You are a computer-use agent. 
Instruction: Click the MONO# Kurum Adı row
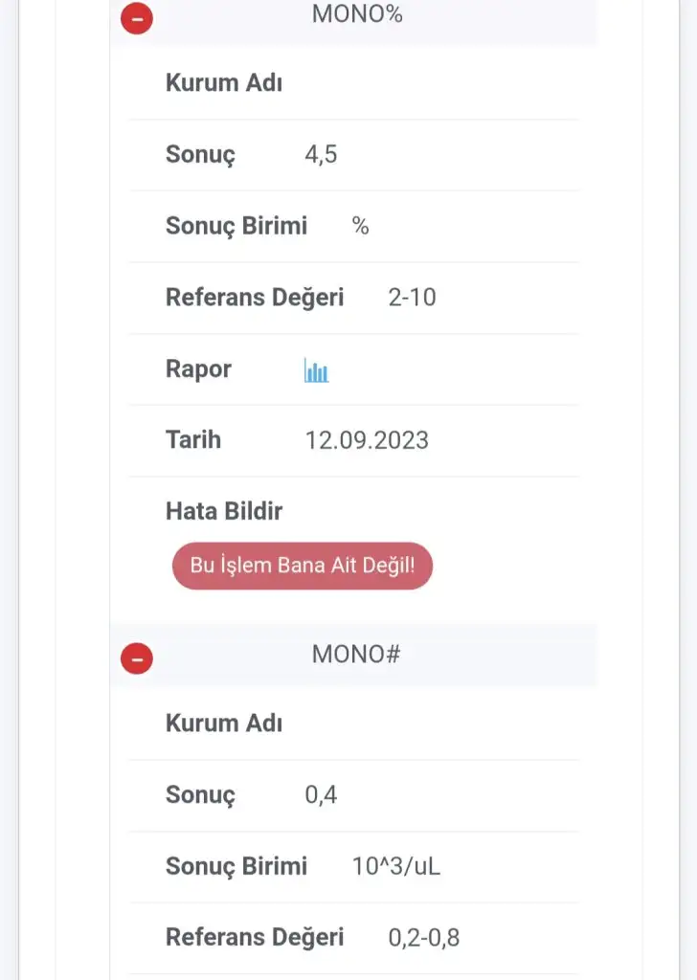coord(354,724)
